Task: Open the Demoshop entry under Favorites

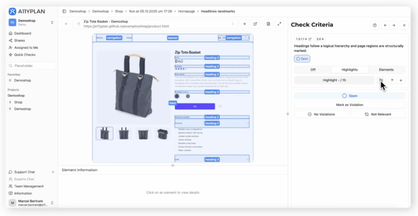Action: click(22, 80)
